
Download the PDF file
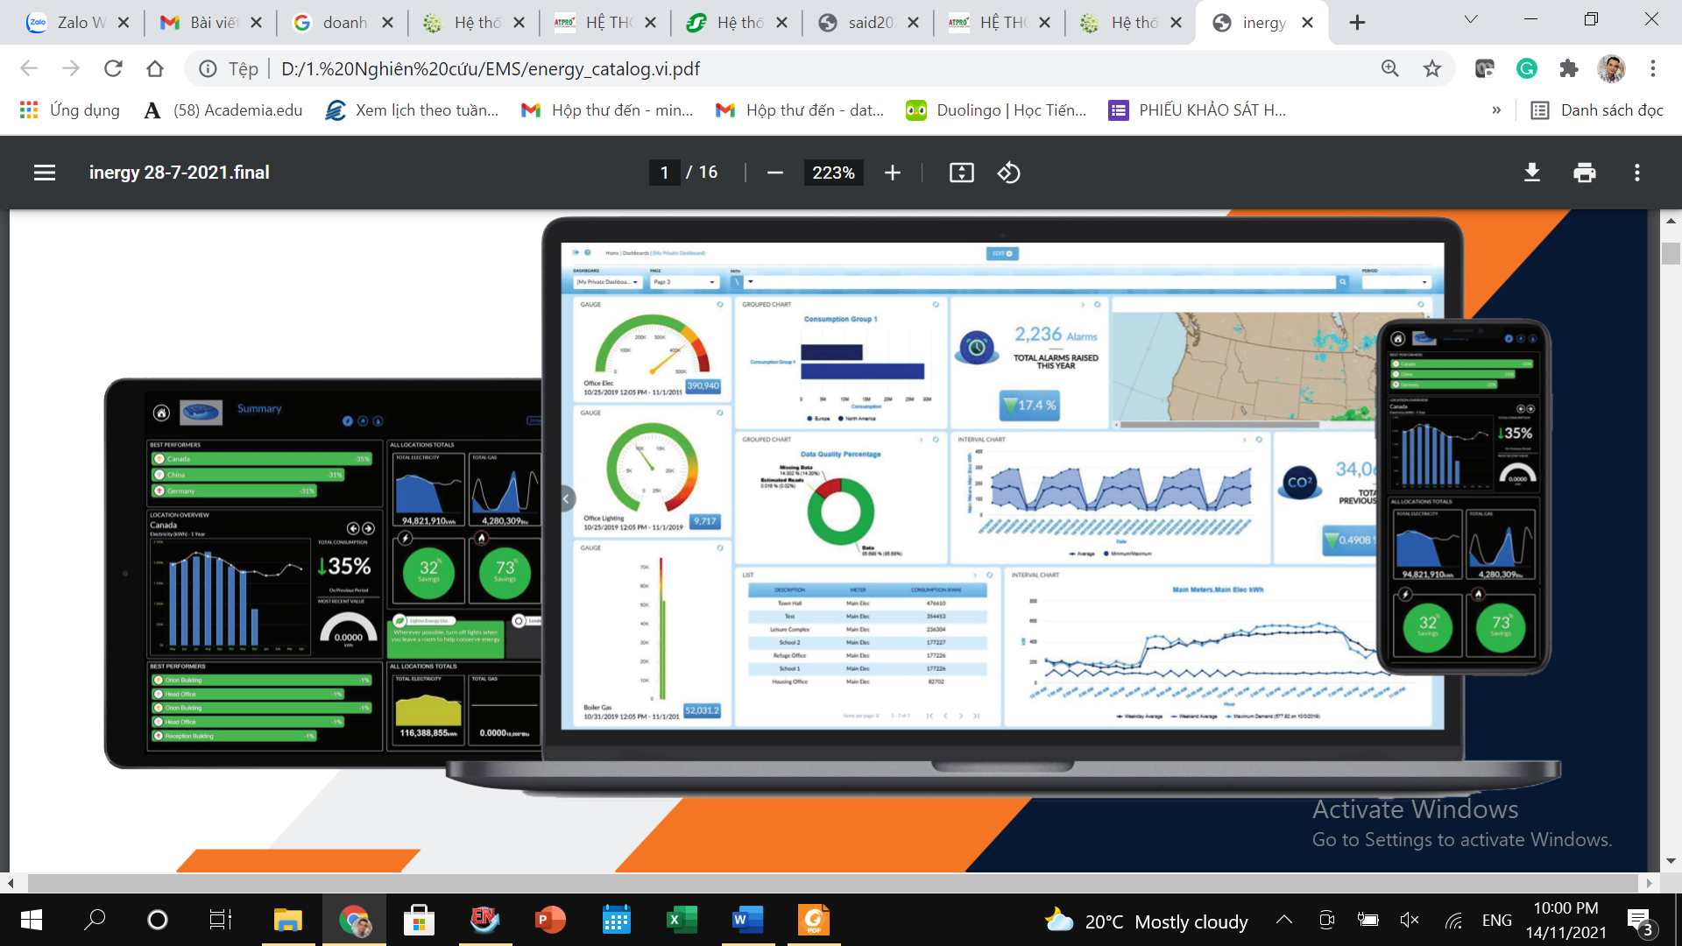tap(1531, 173)
